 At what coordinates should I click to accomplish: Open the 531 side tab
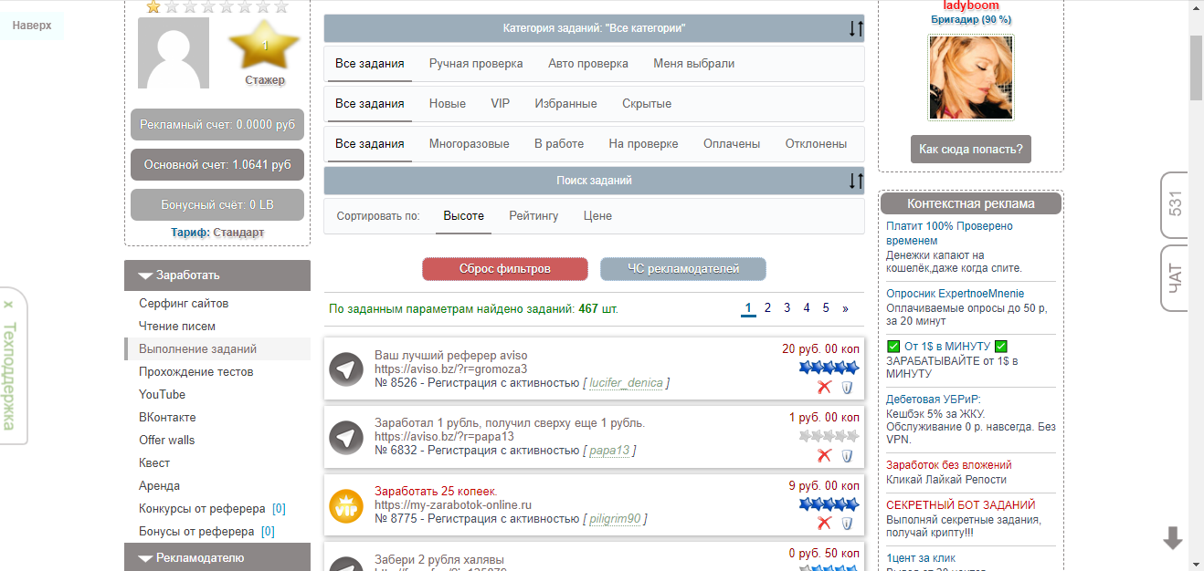(1174, 206)
